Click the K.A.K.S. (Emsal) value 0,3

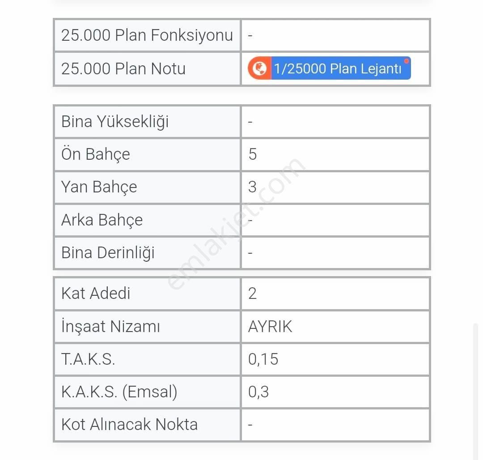[258, 392]
